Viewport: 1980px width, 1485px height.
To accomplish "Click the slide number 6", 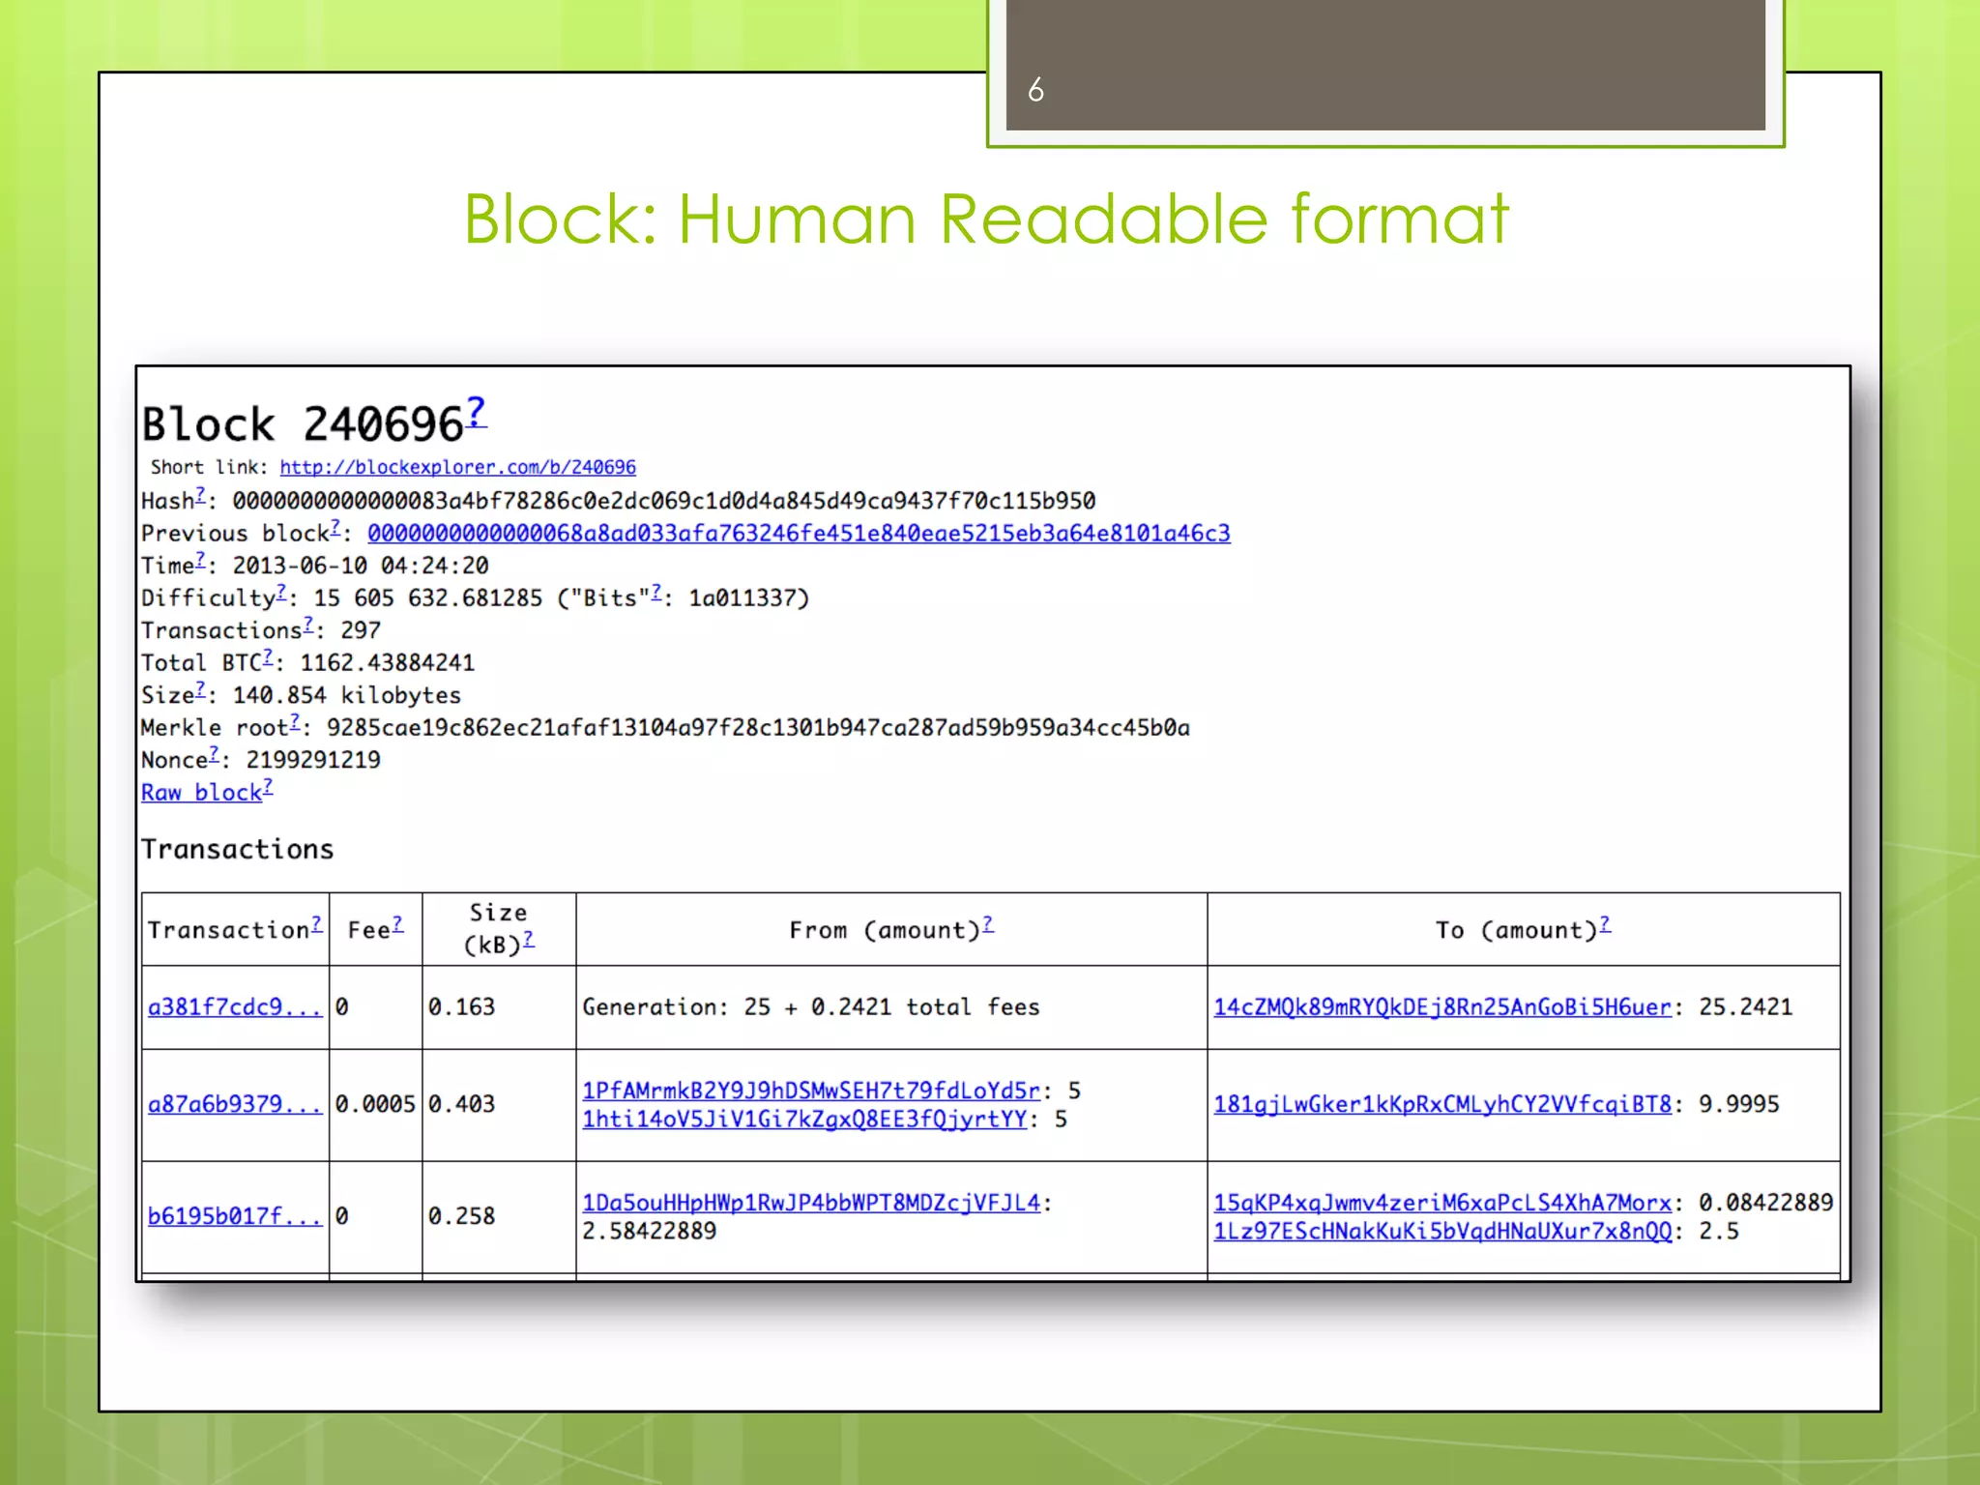I will [x=1035, y=90].
